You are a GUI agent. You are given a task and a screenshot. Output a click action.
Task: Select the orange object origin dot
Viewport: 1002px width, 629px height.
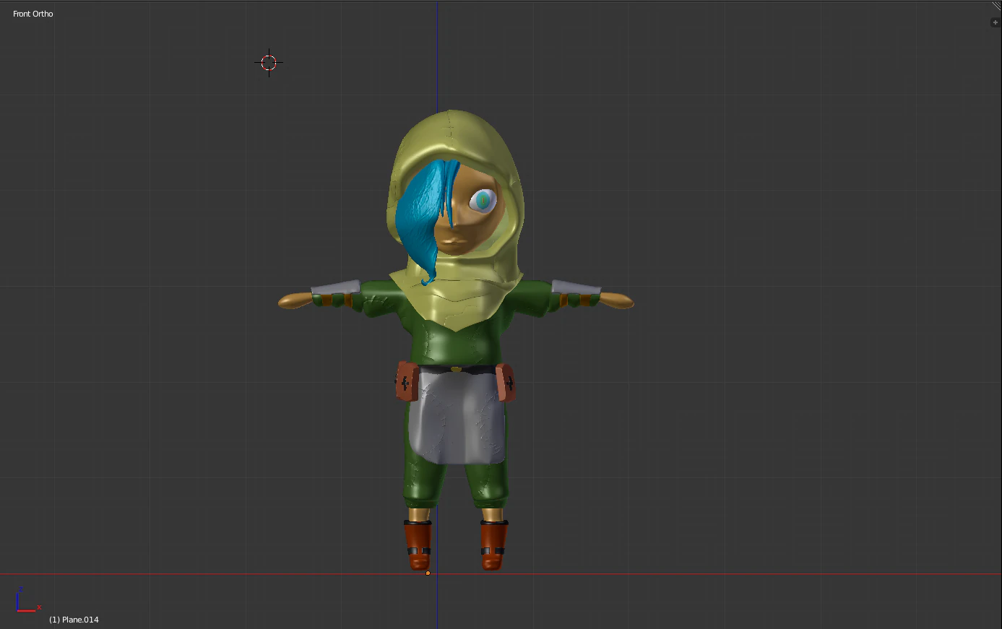[428, 573]
